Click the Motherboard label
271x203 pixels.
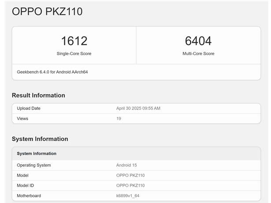tap(29, 196)
